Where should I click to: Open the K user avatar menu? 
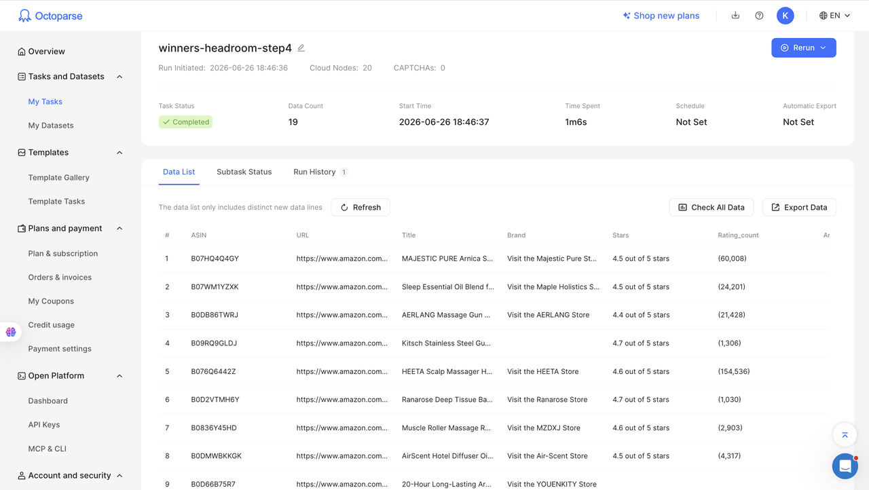point(785,16)
